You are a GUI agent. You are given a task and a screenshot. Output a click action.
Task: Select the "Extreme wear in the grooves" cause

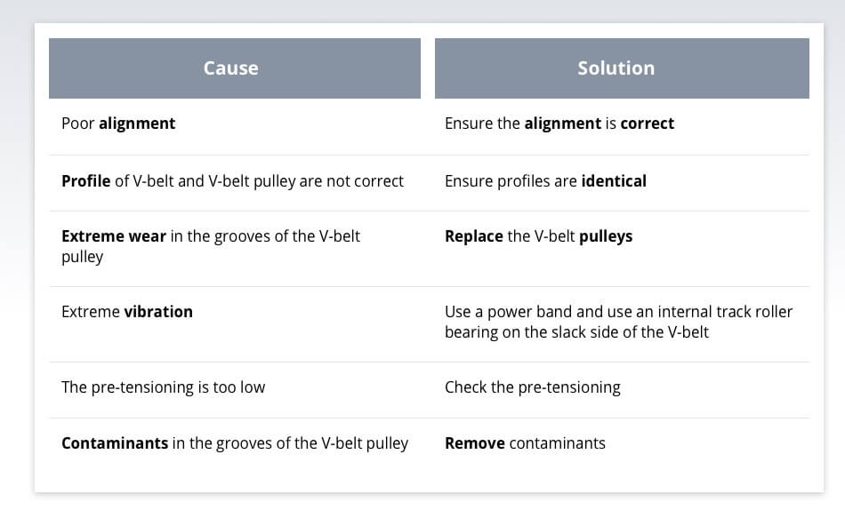[211, 246]
